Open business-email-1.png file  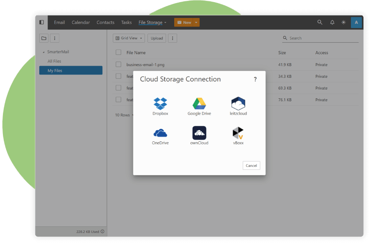(x=145, y=64)
